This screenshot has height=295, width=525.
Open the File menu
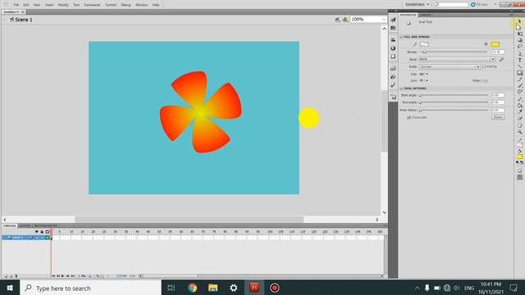coord(16,5)
